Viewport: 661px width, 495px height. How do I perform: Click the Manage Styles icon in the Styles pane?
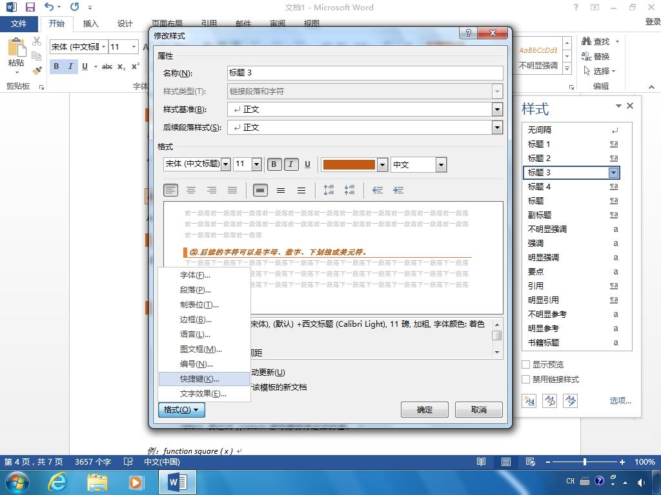(571, 401)
